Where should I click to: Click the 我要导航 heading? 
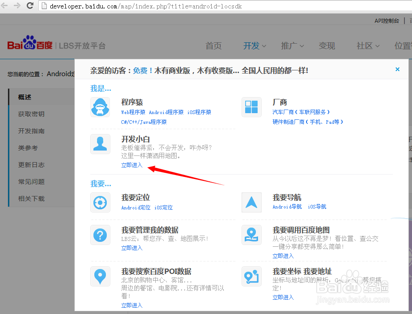(287, 197)
